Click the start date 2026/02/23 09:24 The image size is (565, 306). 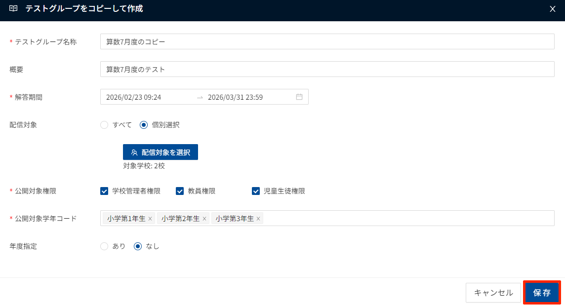pyautogui.click(x=134, y=97)
